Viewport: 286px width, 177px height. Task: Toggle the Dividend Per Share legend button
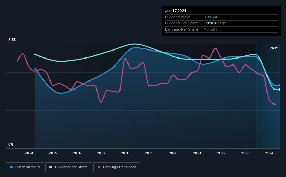[x=69, y=167]
